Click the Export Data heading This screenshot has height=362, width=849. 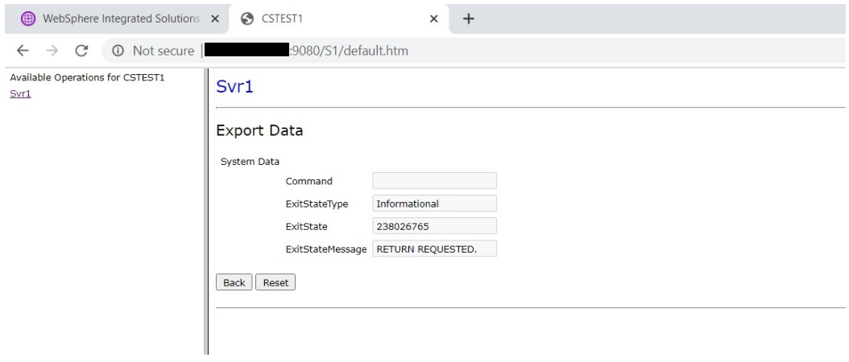pyautogui.click(x=259, y=130)
